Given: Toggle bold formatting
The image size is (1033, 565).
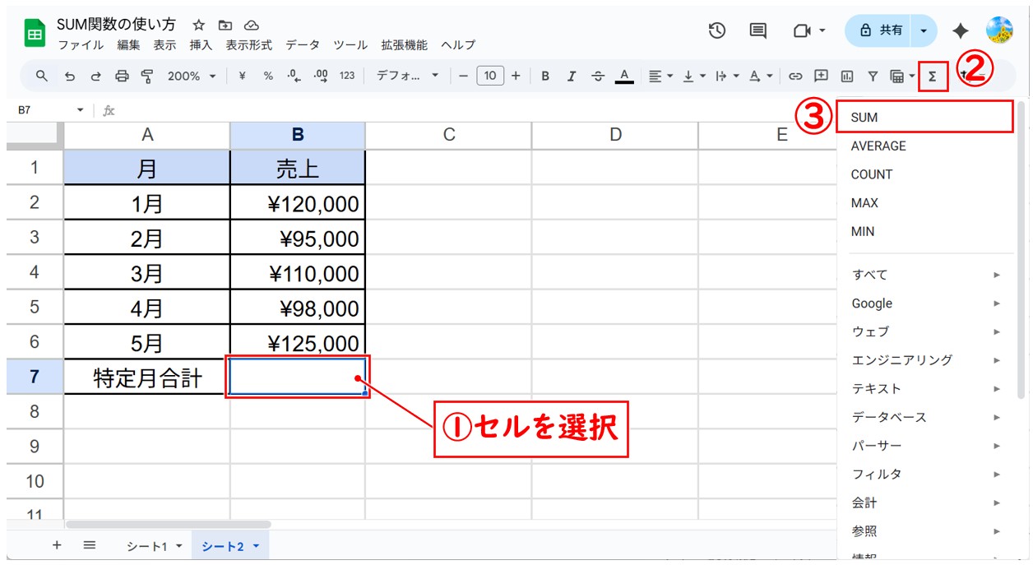Looking at the screenshot, I should coord(544,76).
